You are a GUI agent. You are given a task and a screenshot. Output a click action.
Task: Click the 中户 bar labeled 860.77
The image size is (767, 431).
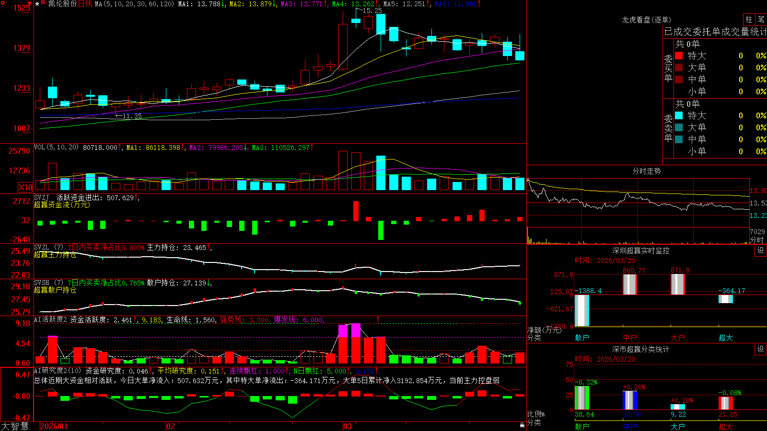[630, 284]
